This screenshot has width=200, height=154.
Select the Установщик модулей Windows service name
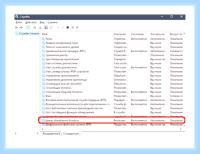[64, 92]
